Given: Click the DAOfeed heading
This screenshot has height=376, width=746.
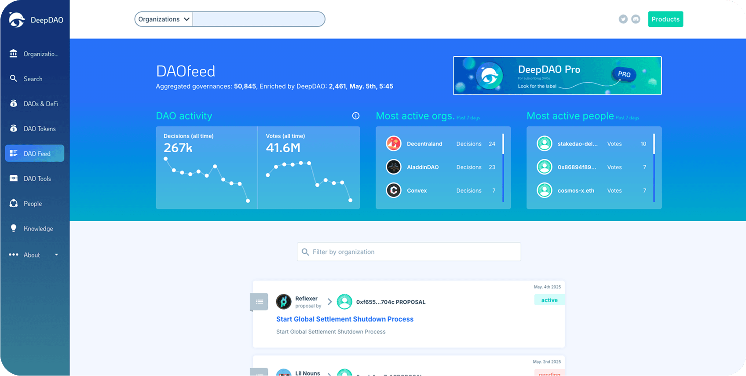Looking at the screenshot, I should [186, 71].
